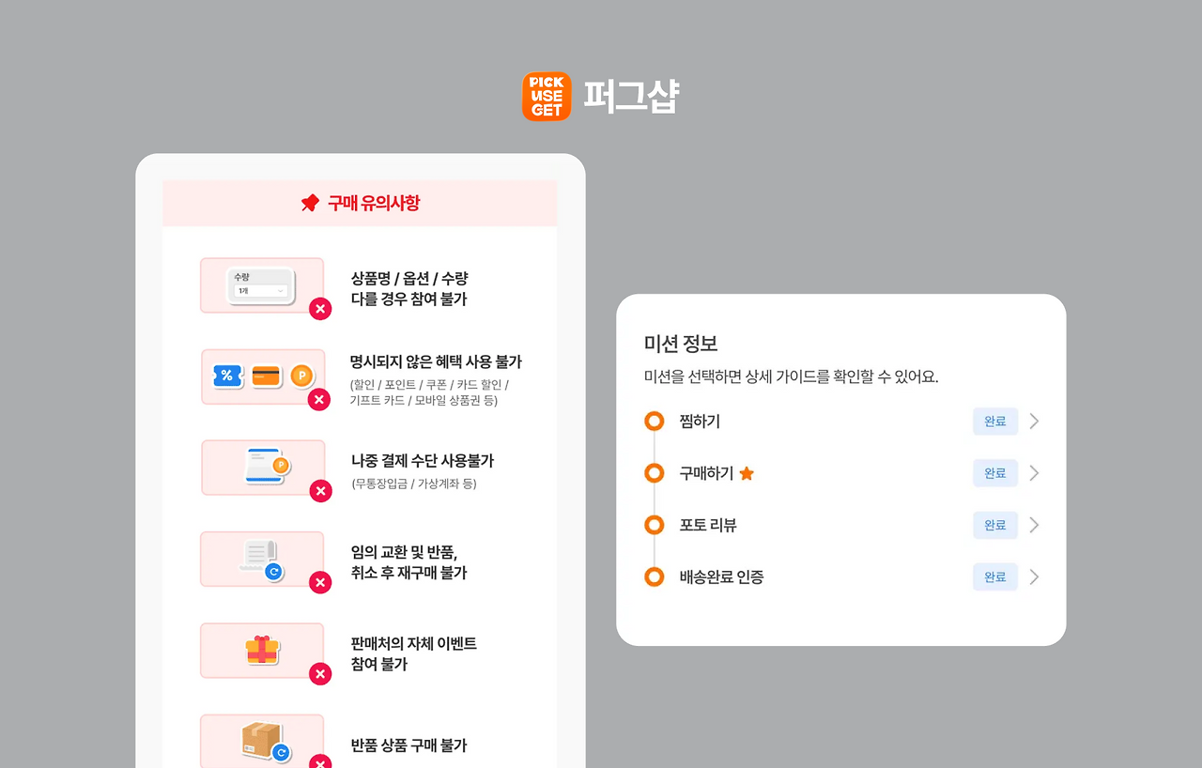Screen dimensions: 1202x768
Task: Click the 완료 badge for 포토 리뷰
Action: pyautogui.click(x=995, y=525)
